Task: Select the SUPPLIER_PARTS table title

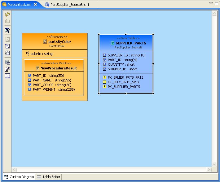Action: pos(131,43)
